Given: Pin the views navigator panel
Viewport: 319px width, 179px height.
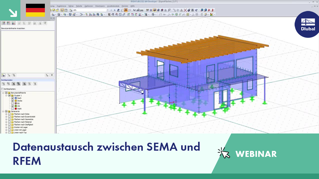Looking at the screenshot, I should click(51, 18).
